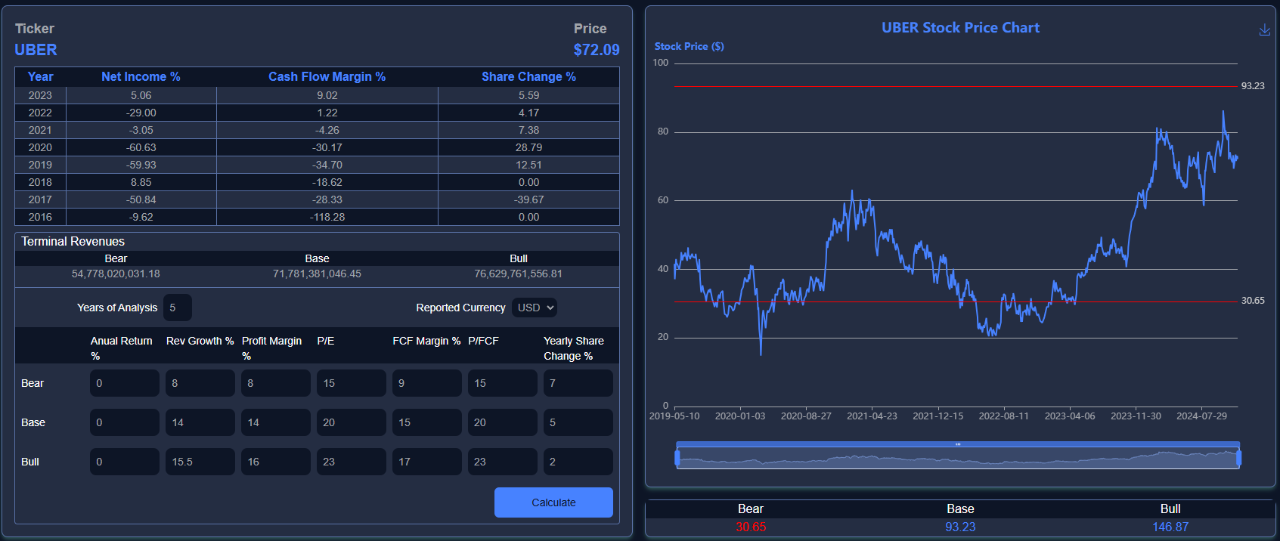Click the Year column header

(x=40, y=77)
